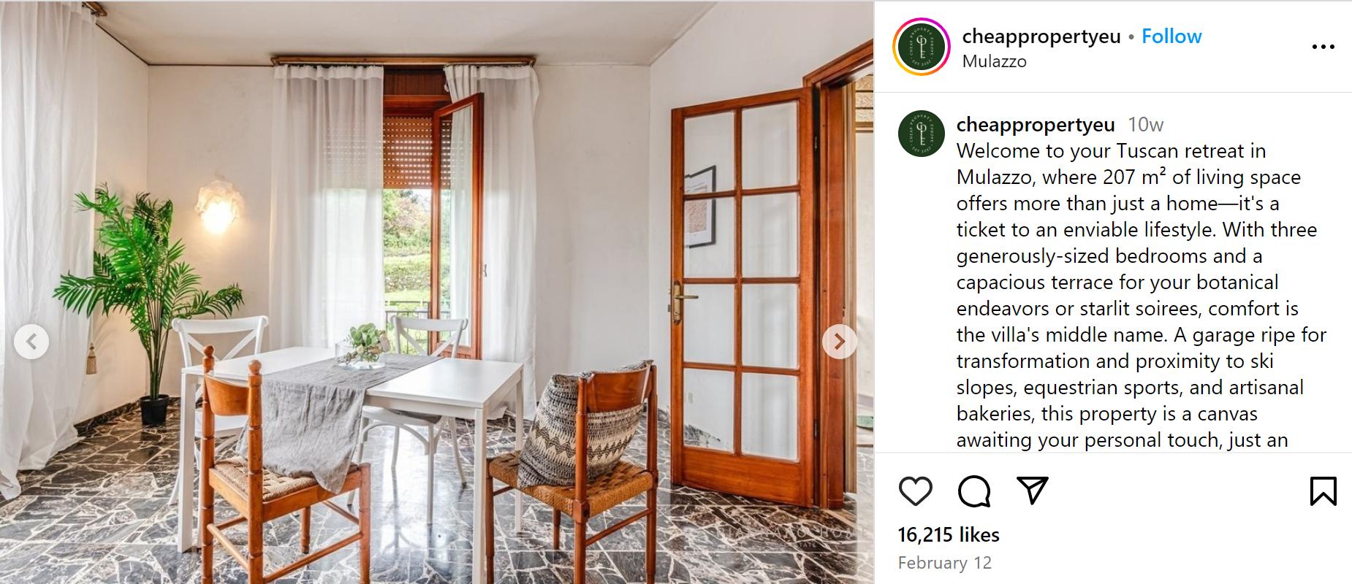Viewport: 1352px width, 584px height.
Task: Open the Mulazzo location page
Action: click(994, 61)
